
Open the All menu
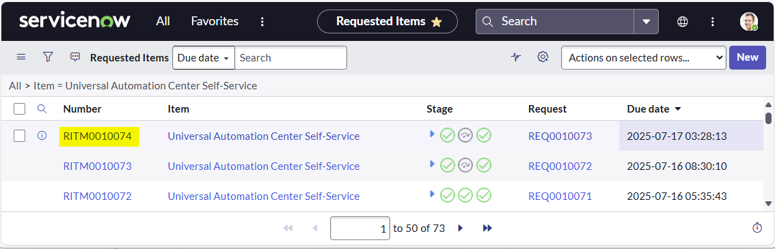tap(163, 21)
